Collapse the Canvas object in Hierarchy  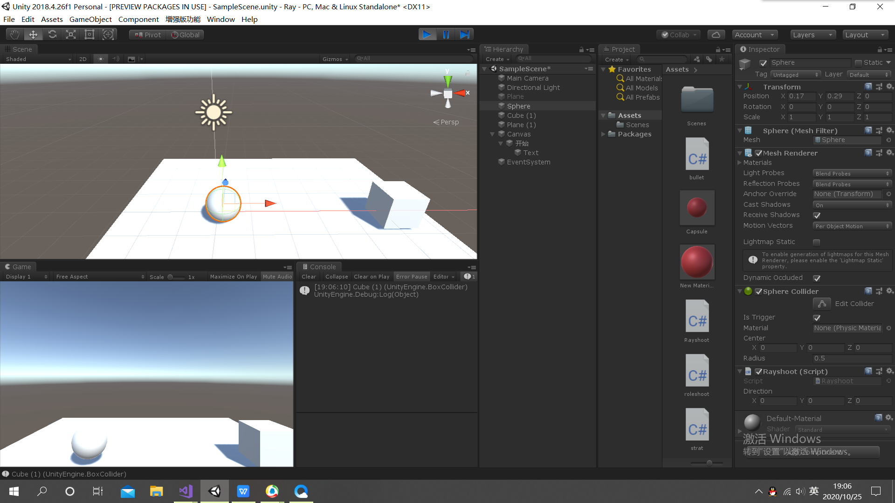click(x=493, y=134)
